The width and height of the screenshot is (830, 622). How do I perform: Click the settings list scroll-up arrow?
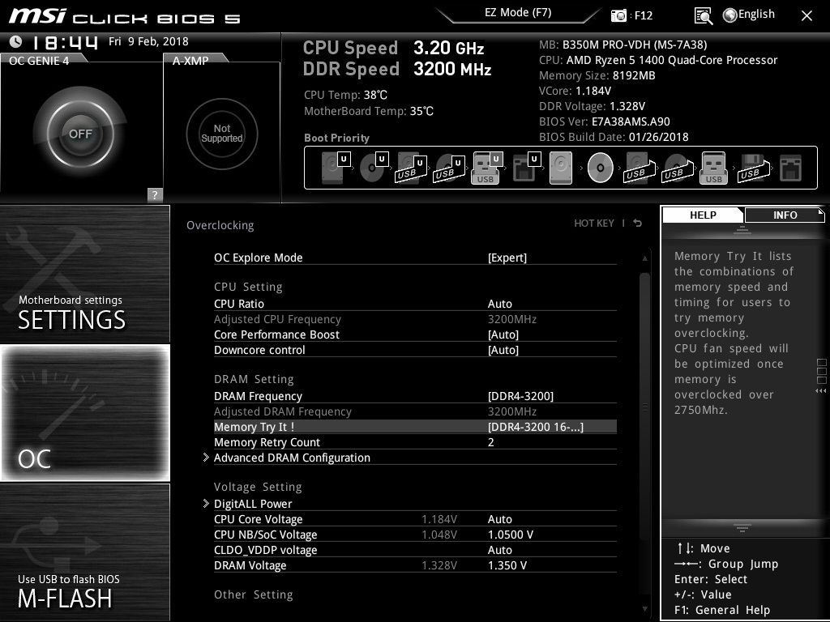pyautogui.click(x=644, y=258)
